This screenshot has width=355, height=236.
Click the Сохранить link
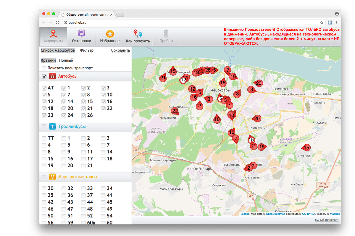[x=120, y=50]
